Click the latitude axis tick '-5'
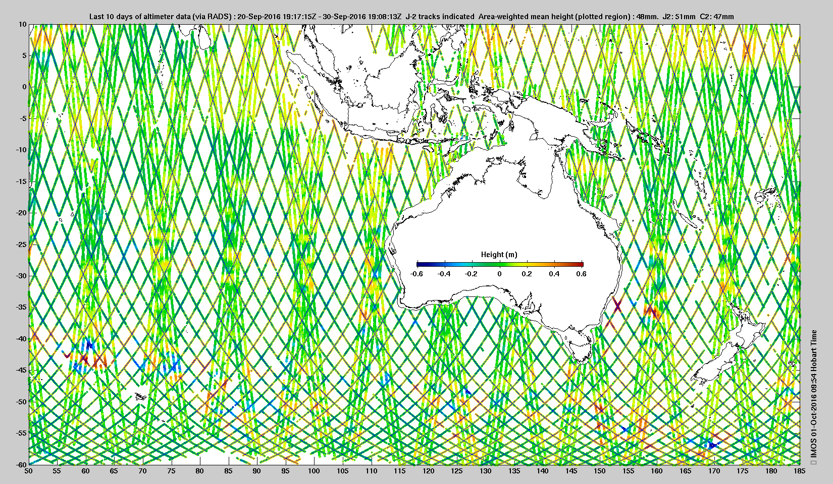This screenshot has height=484, width=833. coord(22,118)
